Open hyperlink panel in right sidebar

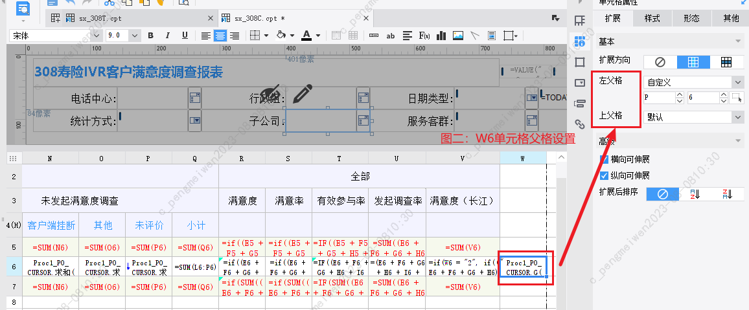pyautogui.click(x=579, y=124)
